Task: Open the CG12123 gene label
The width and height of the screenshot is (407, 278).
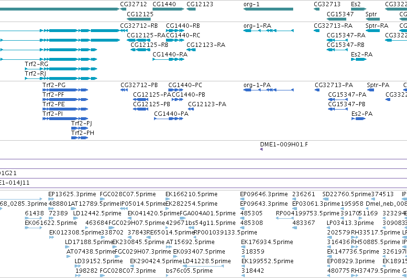Action: point(200,4)
